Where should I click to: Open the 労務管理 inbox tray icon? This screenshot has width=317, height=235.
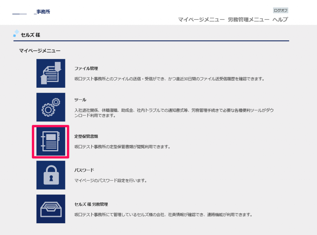[51, 209]
